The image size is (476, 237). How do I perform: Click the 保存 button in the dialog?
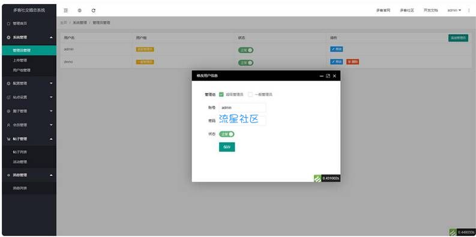click(227, 147)
